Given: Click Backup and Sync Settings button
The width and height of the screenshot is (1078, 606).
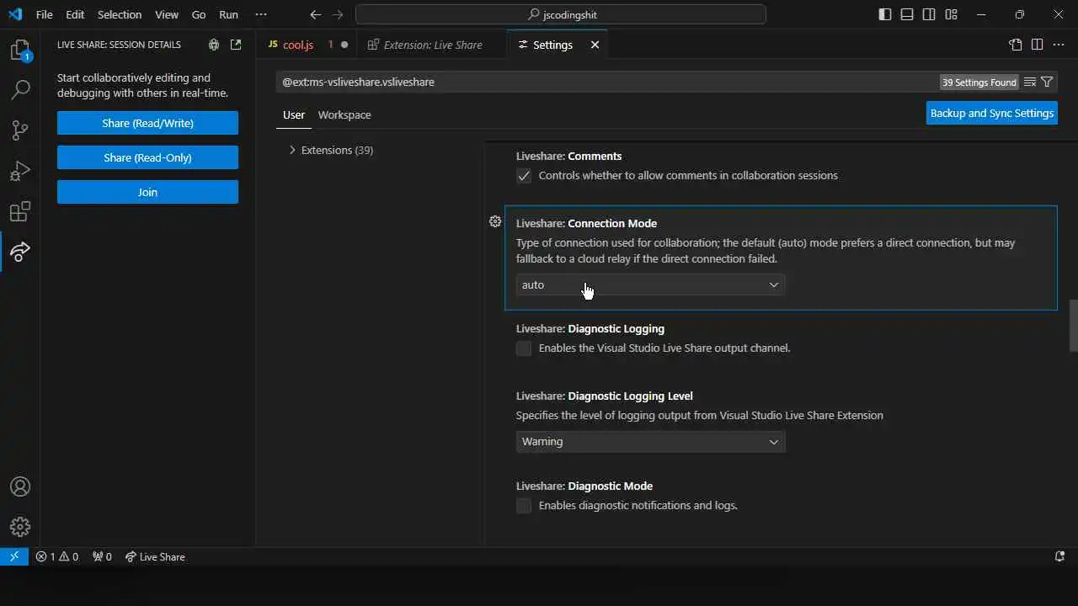Looking at the screenshot, I should click(992, 113).
